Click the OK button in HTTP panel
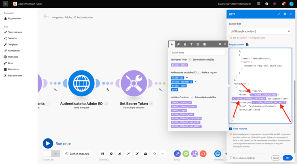The width and height of the screenshot is (297, 164). click(287, 158)
